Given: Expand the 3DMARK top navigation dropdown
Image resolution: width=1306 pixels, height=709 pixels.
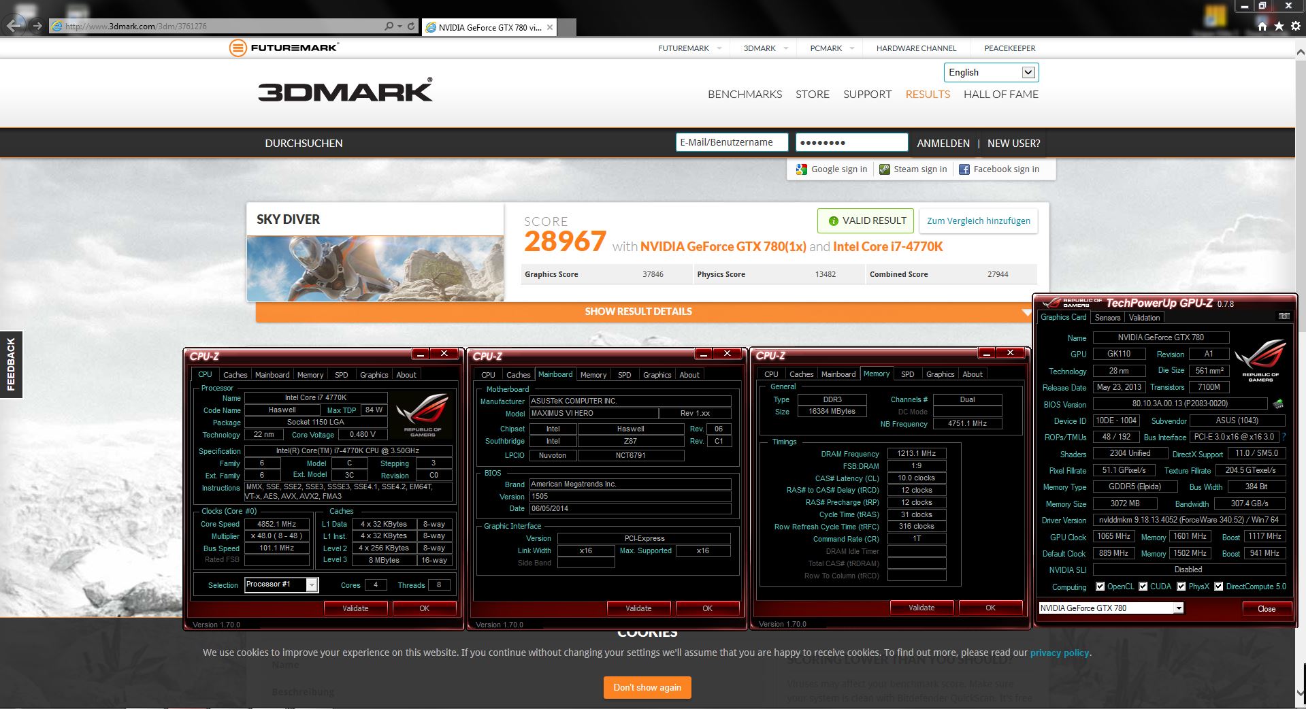Looking at the screenshot, I should [786, 48].
